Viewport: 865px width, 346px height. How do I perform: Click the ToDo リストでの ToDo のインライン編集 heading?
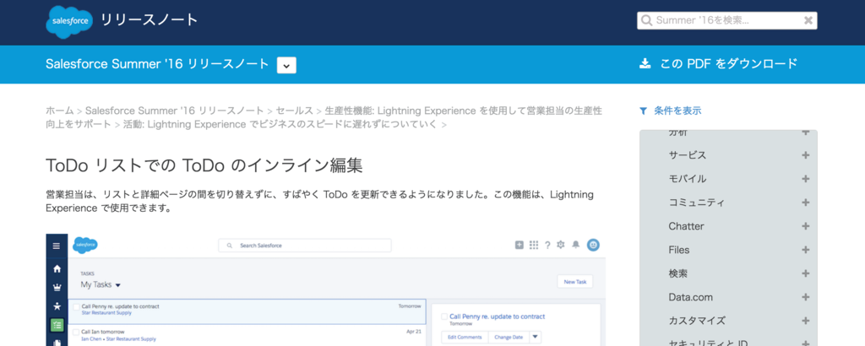[x=204, y=165]
